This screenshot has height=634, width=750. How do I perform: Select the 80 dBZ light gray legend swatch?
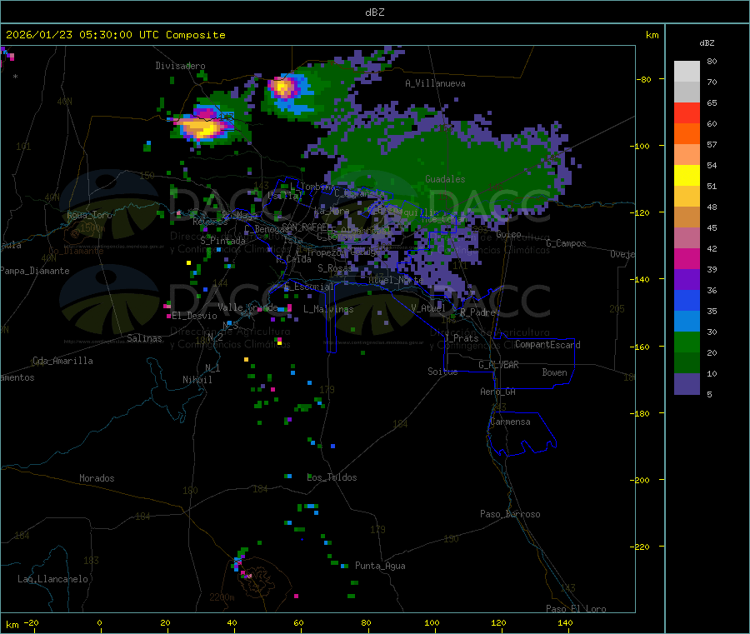click(687, 72)
